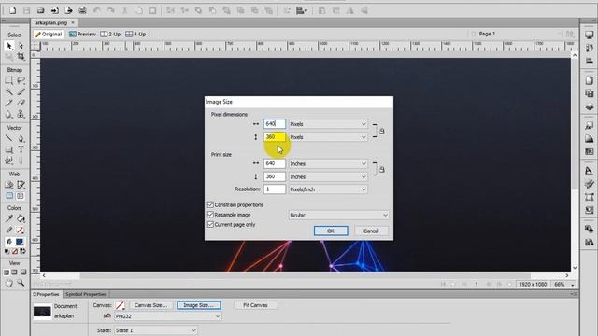
Task: Switch to Original view tab
Action: click(48, 35)
